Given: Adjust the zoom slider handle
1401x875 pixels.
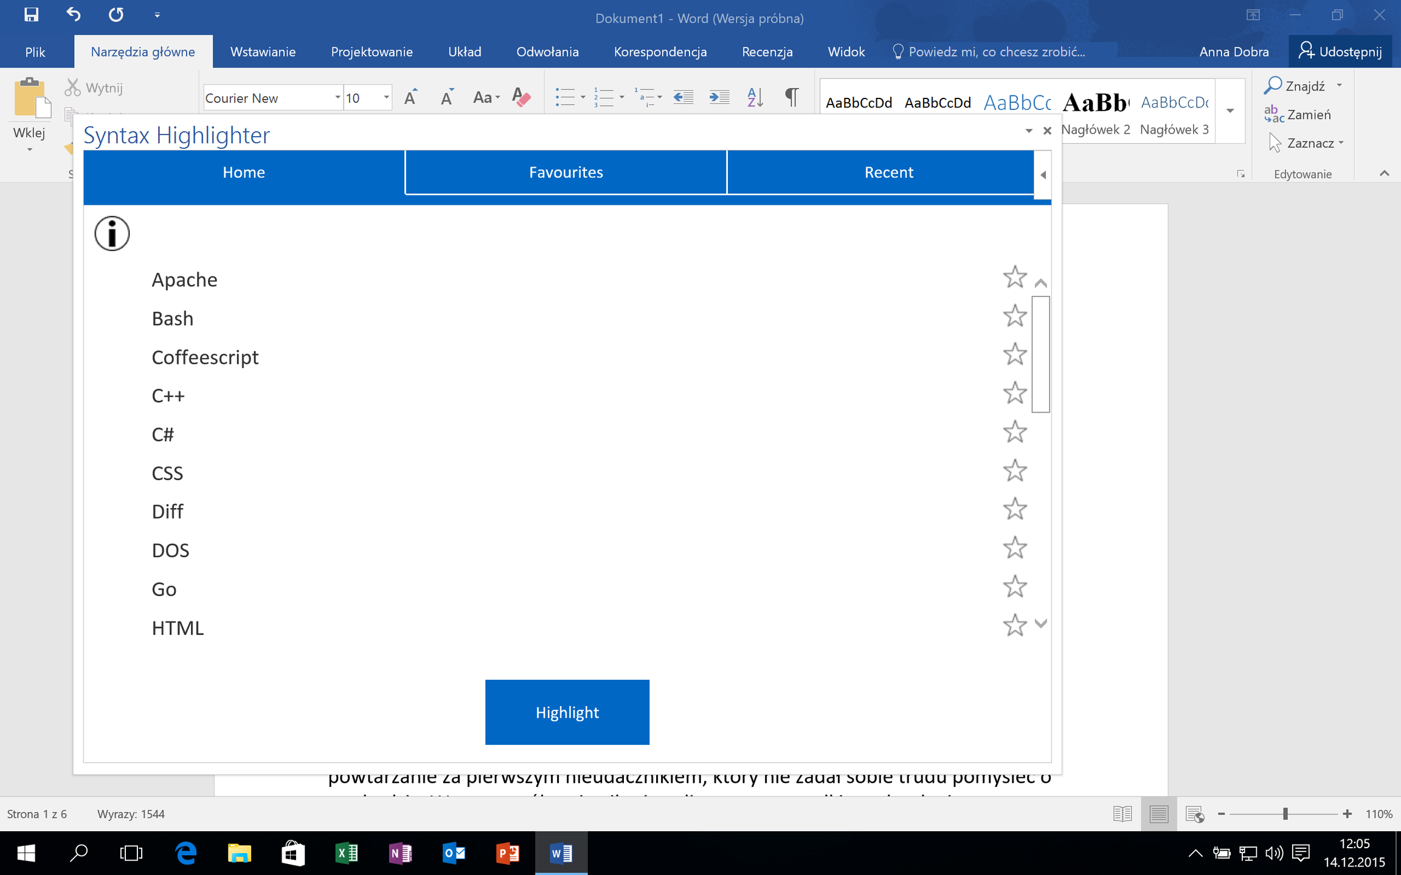Looking at the screenshot, I should point(1285,814).
